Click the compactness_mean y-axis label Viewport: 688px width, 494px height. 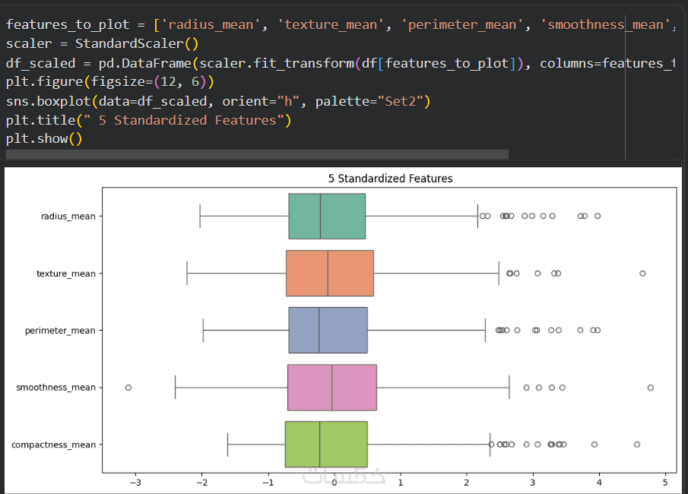click(54, 445)
